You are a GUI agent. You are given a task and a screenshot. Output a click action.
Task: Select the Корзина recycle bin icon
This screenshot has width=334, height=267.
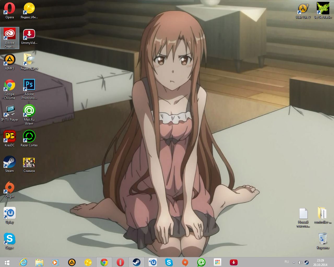pos(323,241)
